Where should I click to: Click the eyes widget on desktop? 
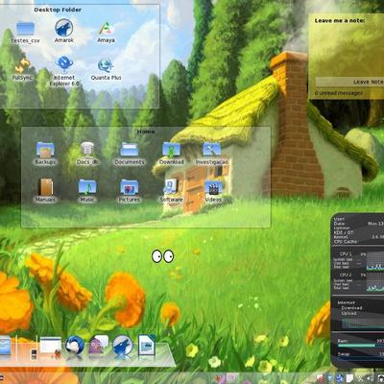pyautogui.click(x=162, y=256)
